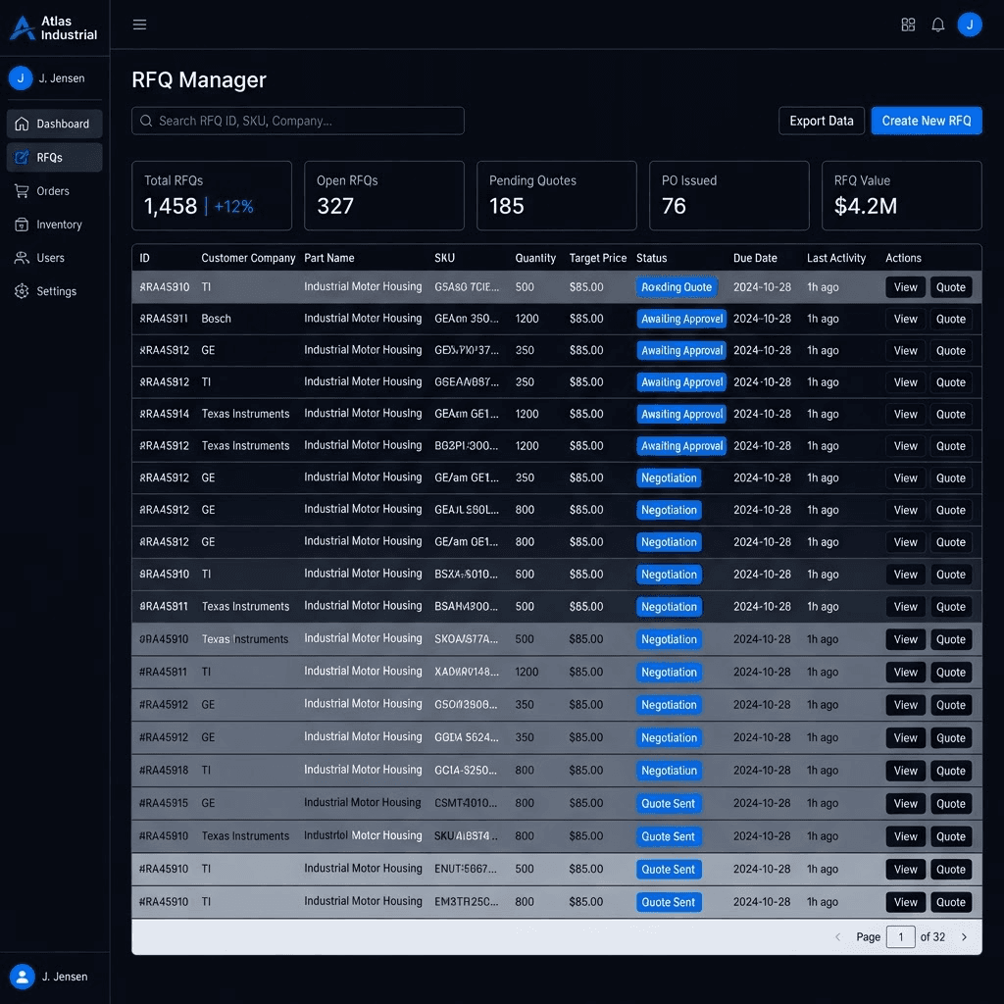Open the apps grid icon

click(908, 25)
